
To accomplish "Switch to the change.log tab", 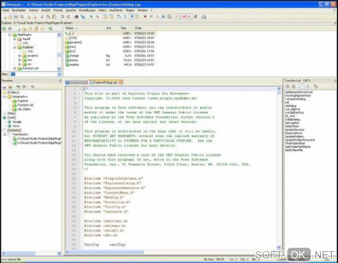I will pyautogui.click(x=77, y=82).
